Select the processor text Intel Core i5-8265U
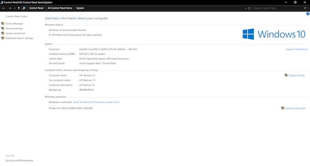 [x=108, y=49]
